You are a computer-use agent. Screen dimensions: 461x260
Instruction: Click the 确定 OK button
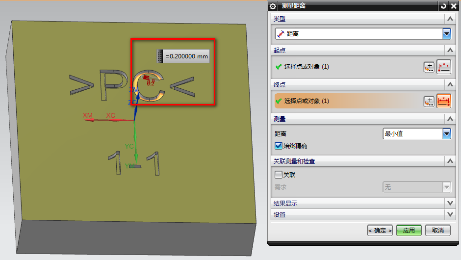380,230
